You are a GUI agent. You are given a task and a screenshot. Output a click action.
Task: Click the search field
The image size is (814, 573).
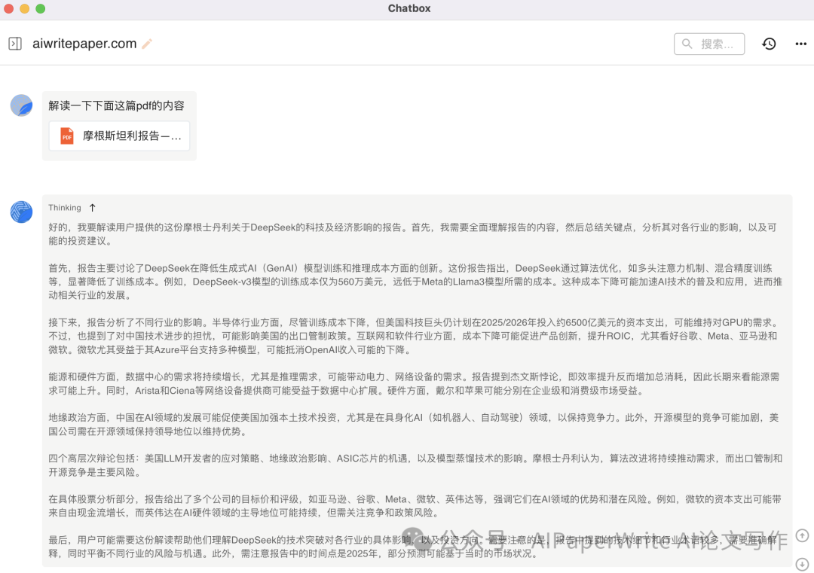point(709,44)
